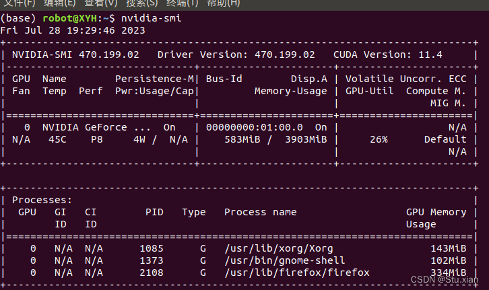Image resolution: width=489 pixels, height=290 pixels.
Task: Click the Persistence-M column header
Action: click(x=155, y=79)
